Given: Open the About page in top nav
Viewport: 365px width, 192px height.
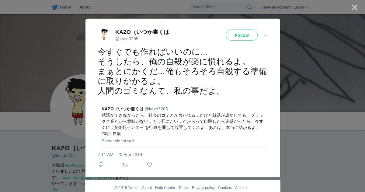Looking at the screenshot, I should (x=85, y=7).
